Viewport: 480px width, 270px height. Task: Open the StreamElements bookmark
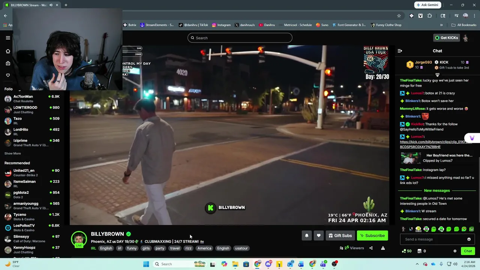coord(157,25)
